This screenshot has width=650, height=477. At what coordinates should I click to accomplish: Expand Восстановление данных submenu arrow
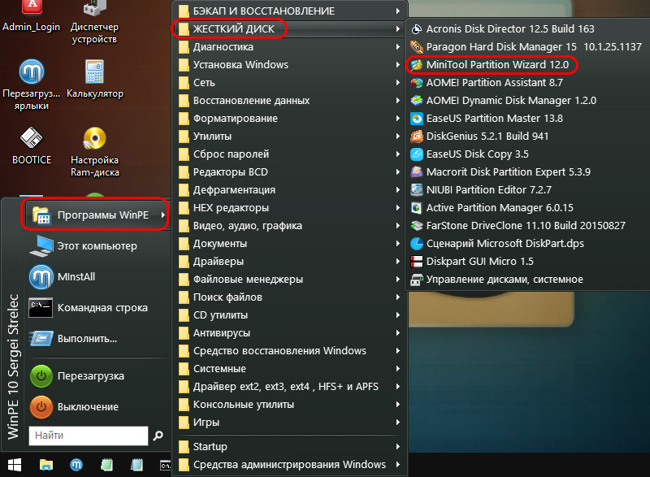tap(398, 100)
